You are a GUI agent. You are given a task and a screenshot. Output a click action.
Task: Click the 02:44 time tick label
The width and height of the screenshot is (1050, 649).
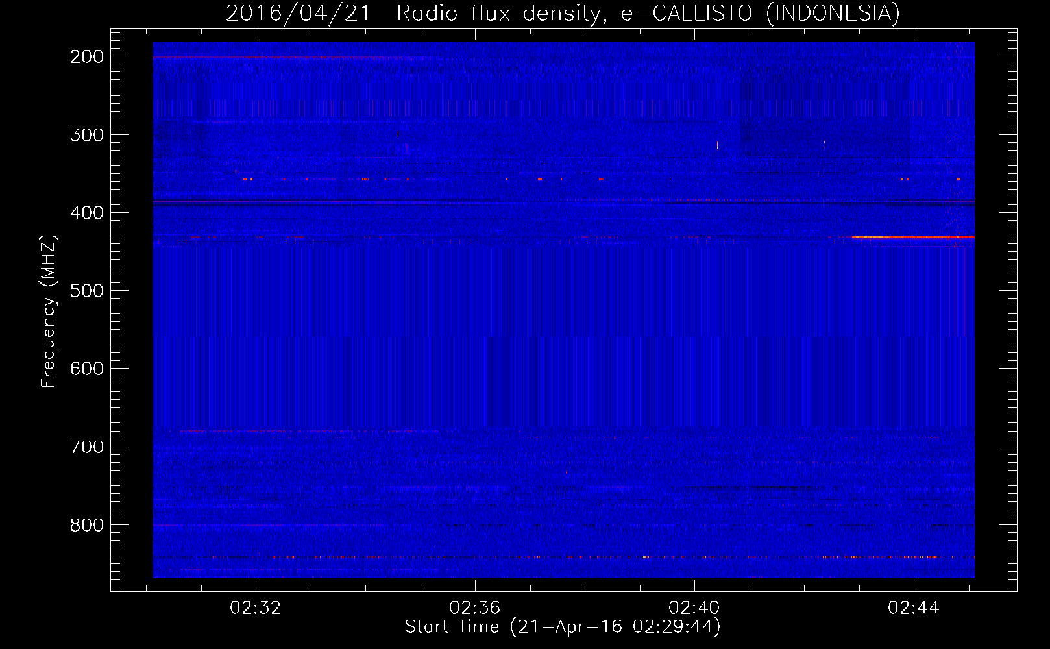click(914, 607)
